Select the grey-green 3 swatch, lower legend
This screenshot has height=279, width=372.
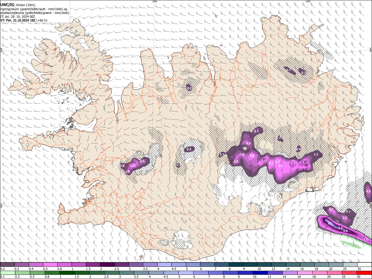click(x=126, y=273)
